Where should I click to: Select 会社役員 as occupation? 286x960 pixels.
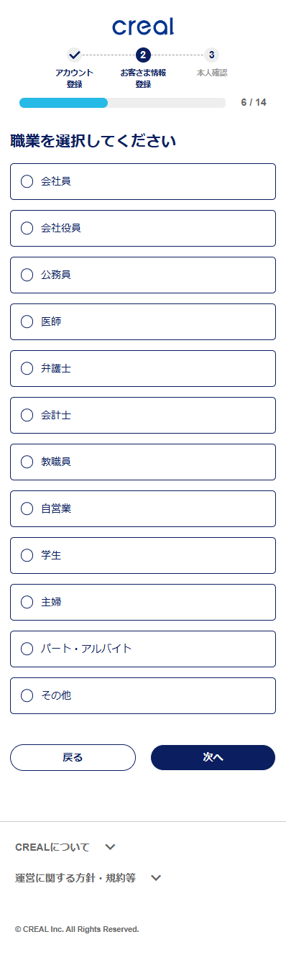coord(143,228)
